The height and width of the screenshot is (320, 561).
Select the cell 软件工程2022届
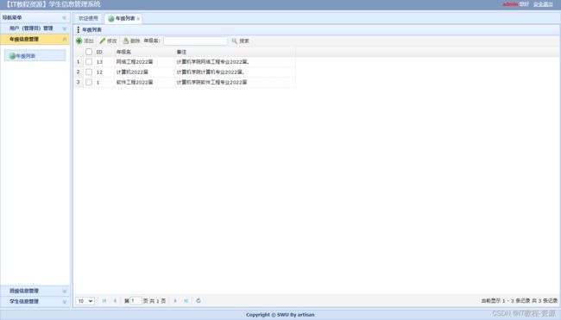[x=135, y=82]
